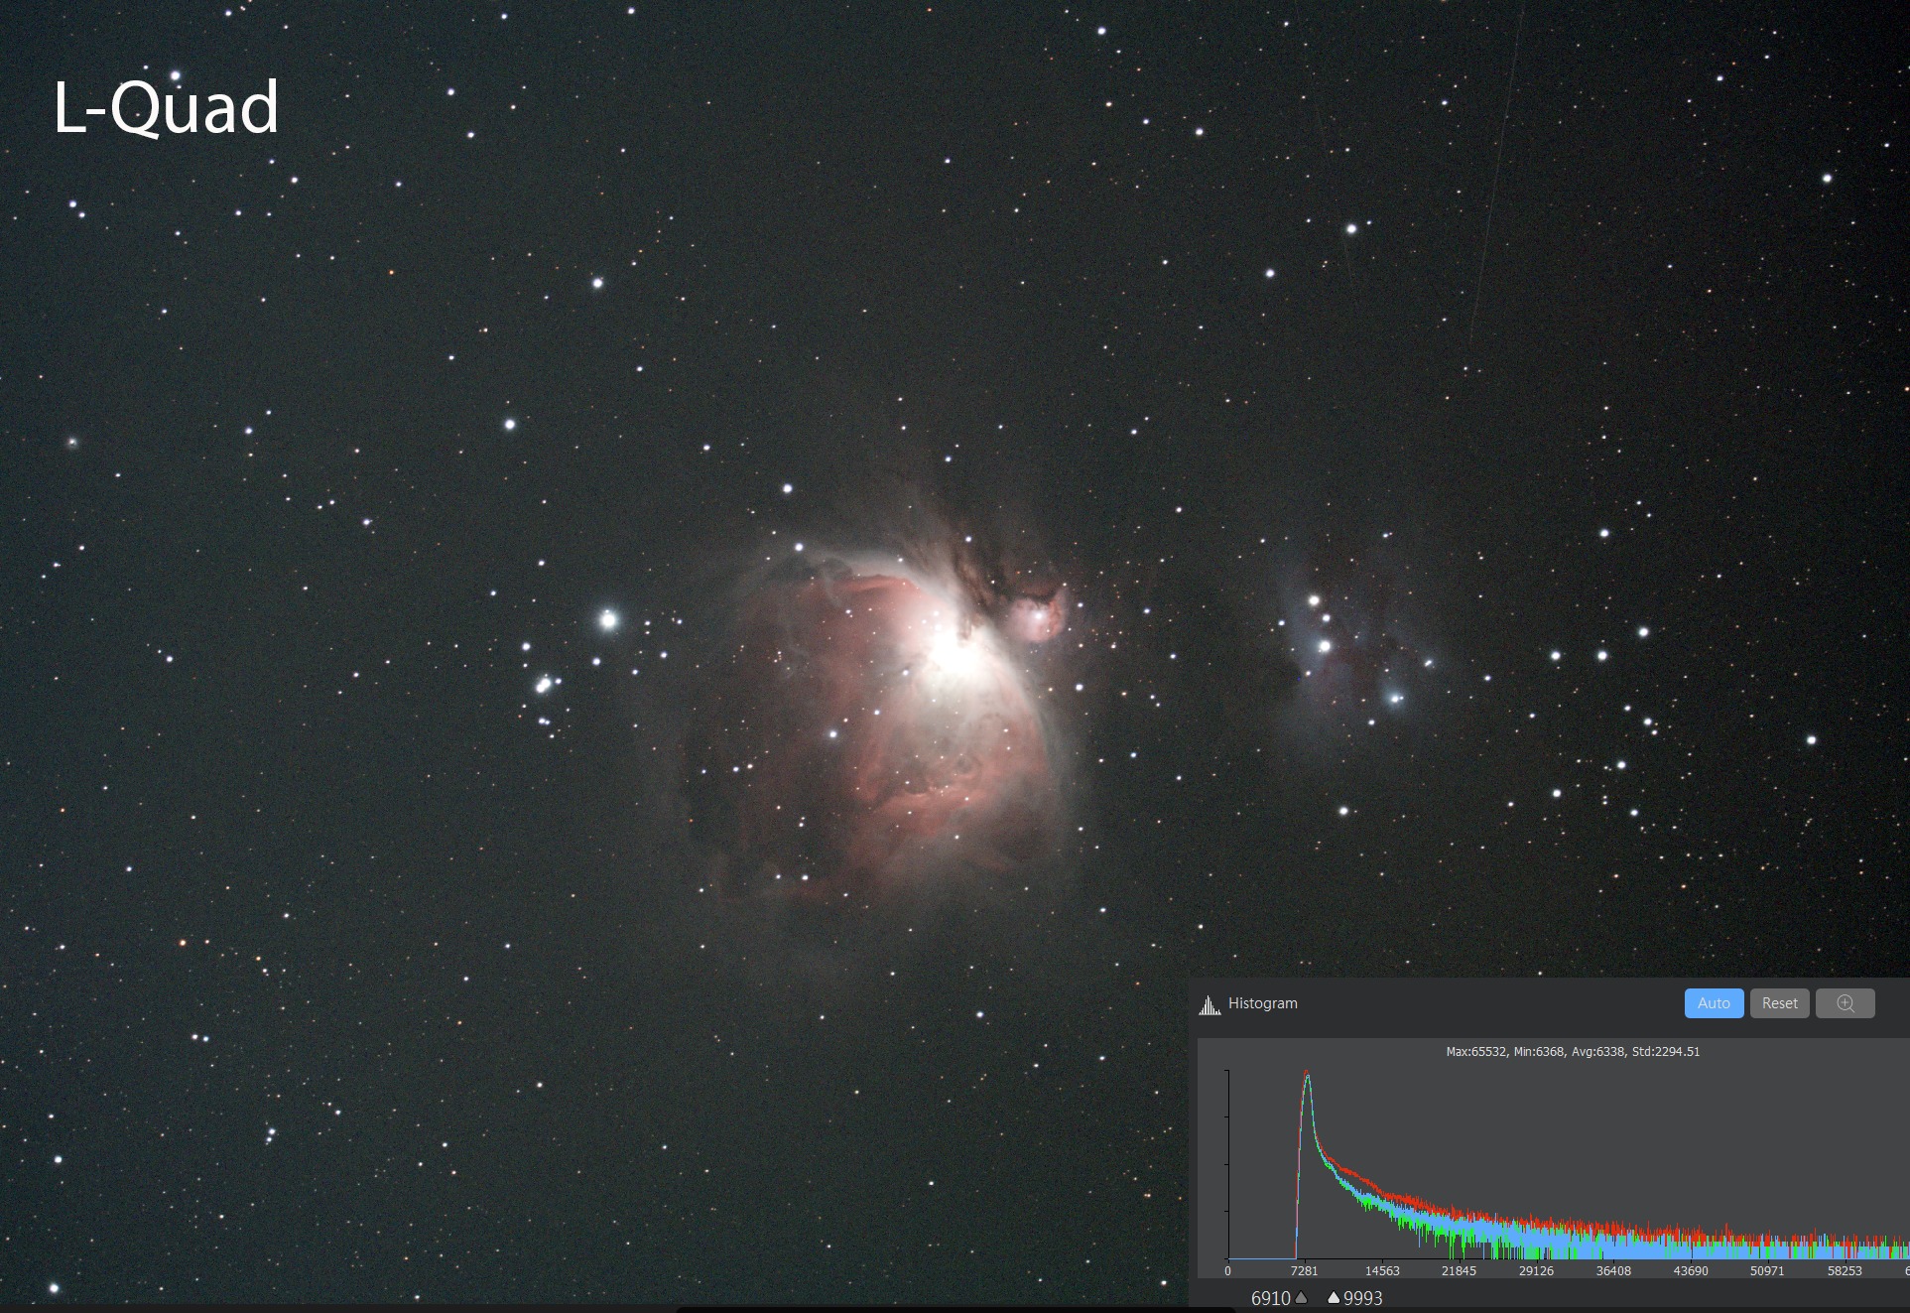
Task: Select the white point slider handle at 9993
Action: point(1334,1297)
